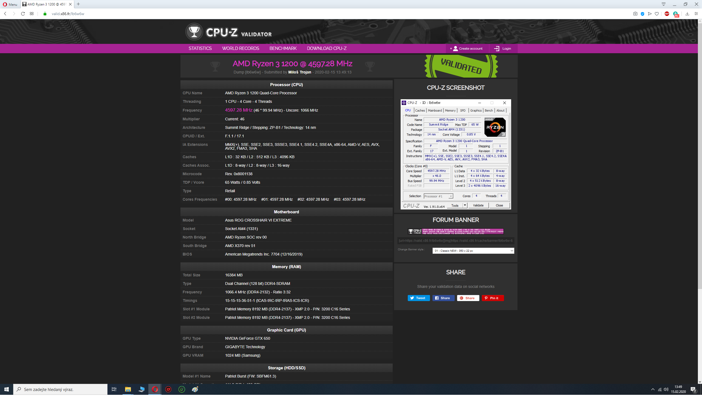Go forward to the next page
702x397 pixels.
14,14
